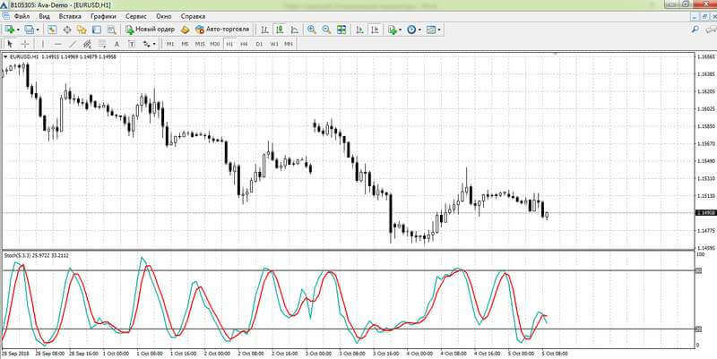Switch to H4 timeframe
Image resolution: width=717 pixels, height=359 pixels.
[244, 44]
